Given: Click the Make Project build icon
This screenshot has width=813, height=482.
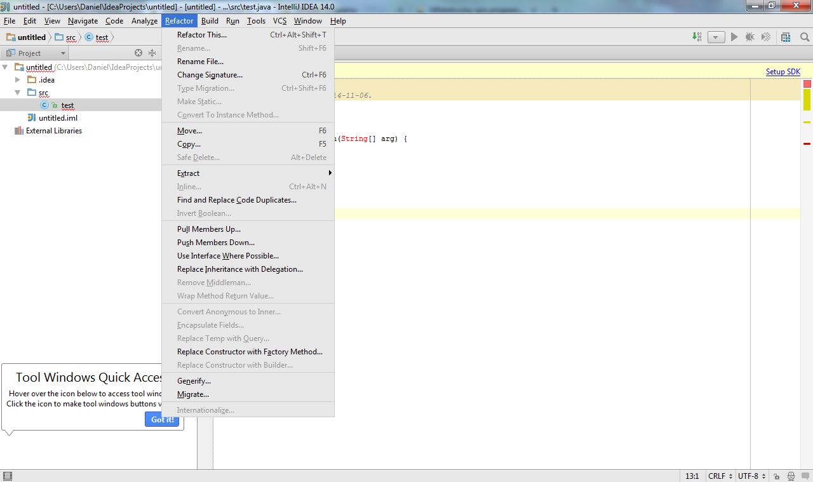Looking at the screenshot, I should pyautogui.click(x=697, y=37).
